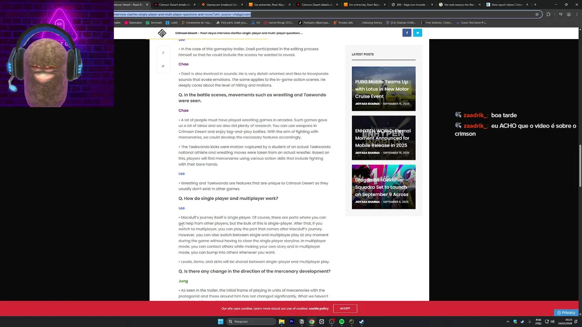
Task: Click the LATEST POSTS heading
Action: (x=362, y=54)
